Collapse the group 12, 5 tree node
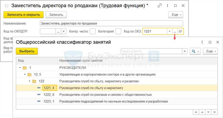This screenshot has width=223, height=118. (25, 75)
